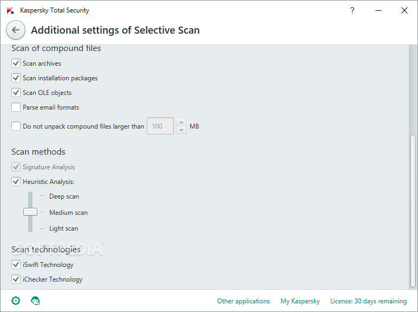Screen dimensions: 418x312
Task: Click the MB unit label
Action: [194, 126]
